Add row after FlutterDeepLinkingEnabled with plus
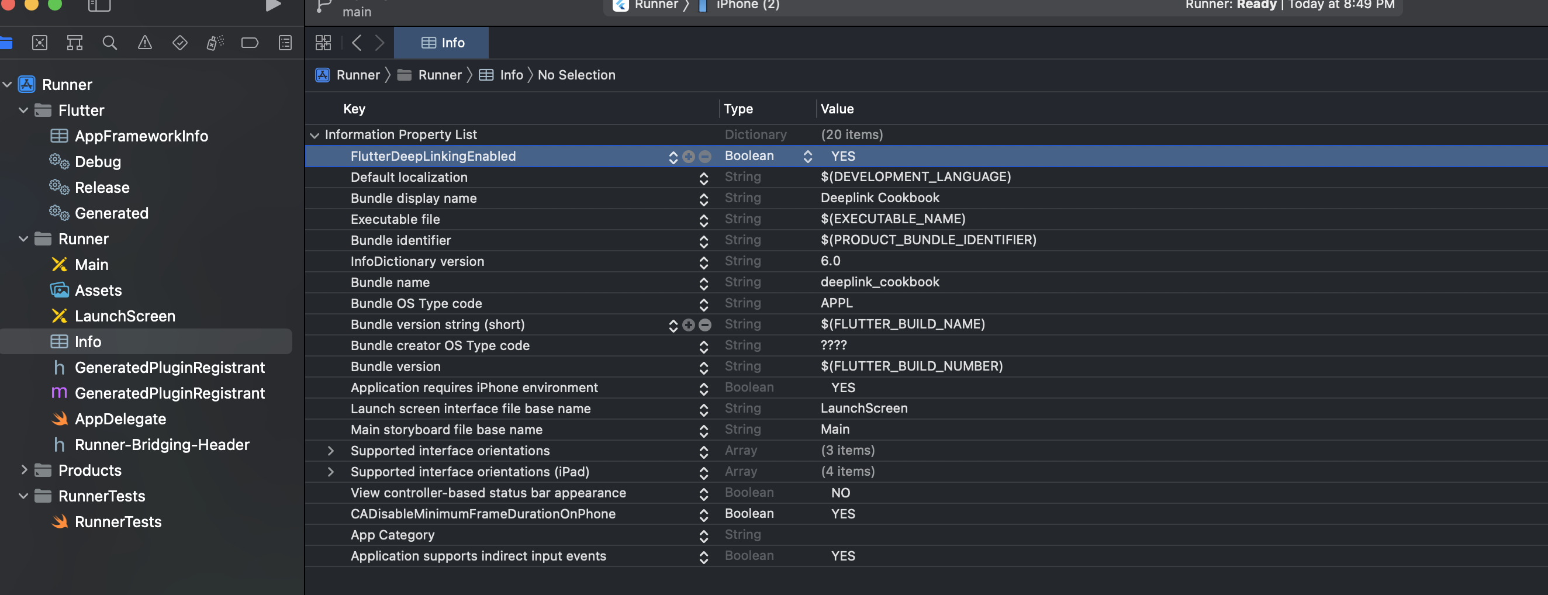Image resolution: width=1548 pixels, height=595 pixels. [689, 157]
